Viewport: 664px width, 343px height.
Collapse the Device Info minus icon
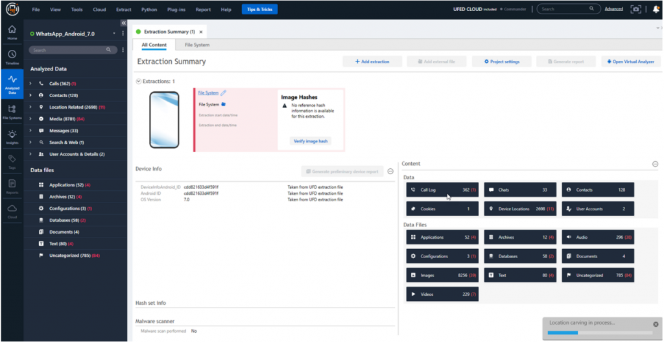(x=390, y=171)
